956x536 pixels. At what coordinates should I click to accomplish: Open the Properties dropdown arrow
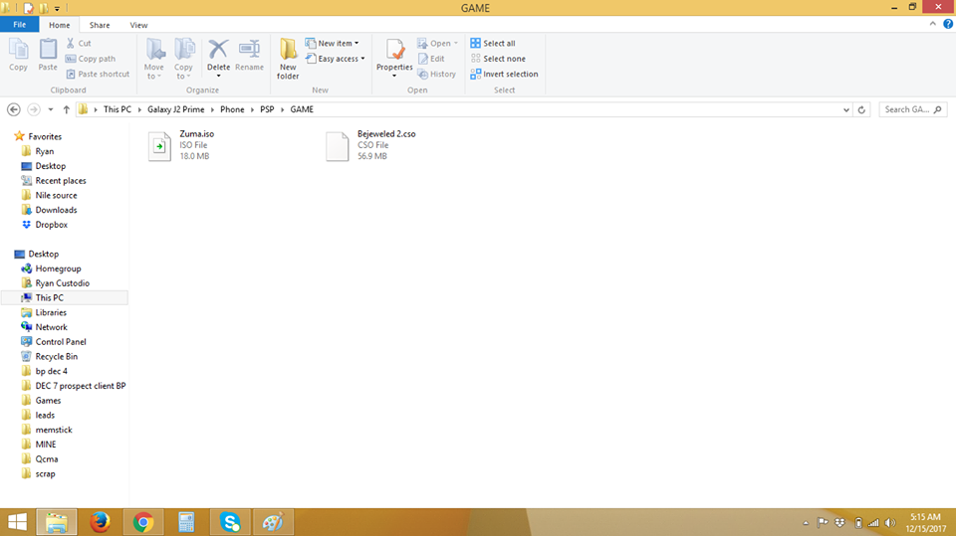[x=394, y=77]
